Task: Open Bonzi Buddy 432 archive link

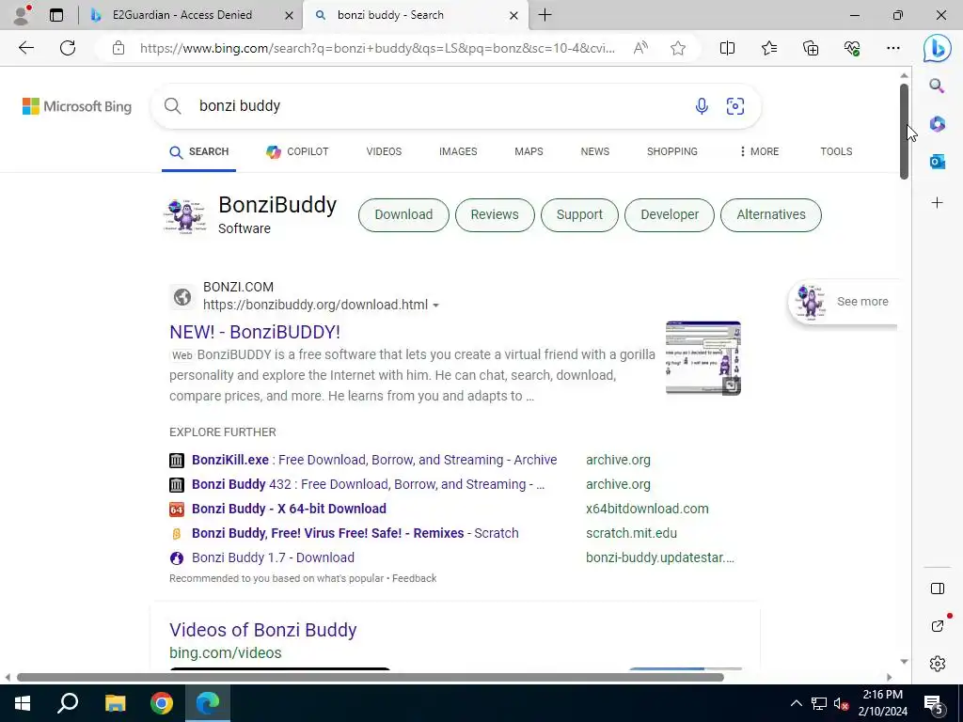Action: click(x=368, y=484)
